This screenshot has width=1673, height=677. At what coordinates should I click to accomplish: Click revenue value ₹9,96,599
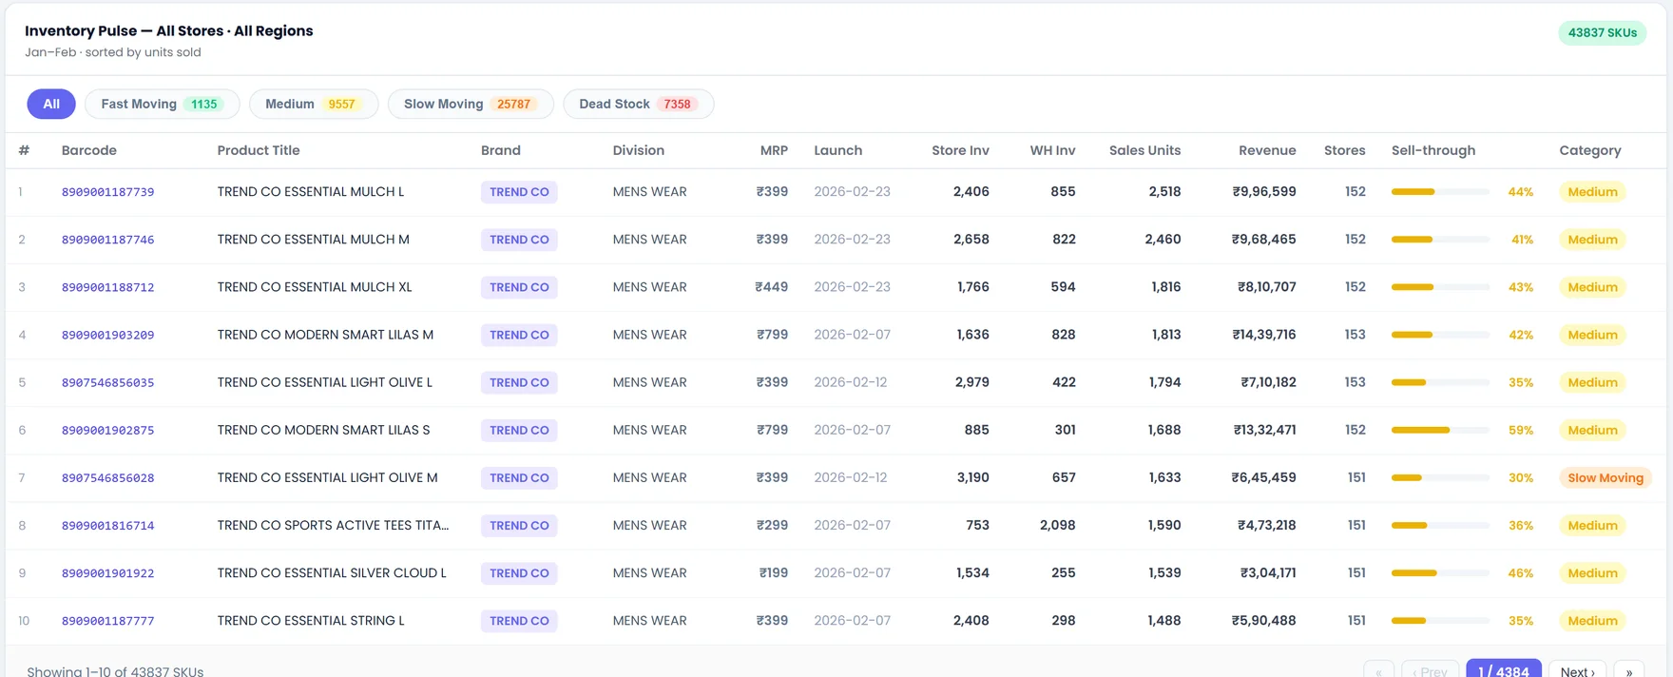tap(1264, 192)
